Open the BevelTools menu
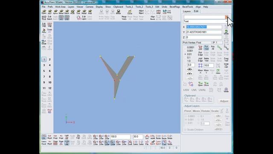273x154 pixels. [188, 7]
